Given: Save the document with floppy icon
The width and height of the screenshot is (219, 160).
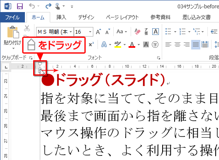Looking at the screenshot, I should coord(19,6).
